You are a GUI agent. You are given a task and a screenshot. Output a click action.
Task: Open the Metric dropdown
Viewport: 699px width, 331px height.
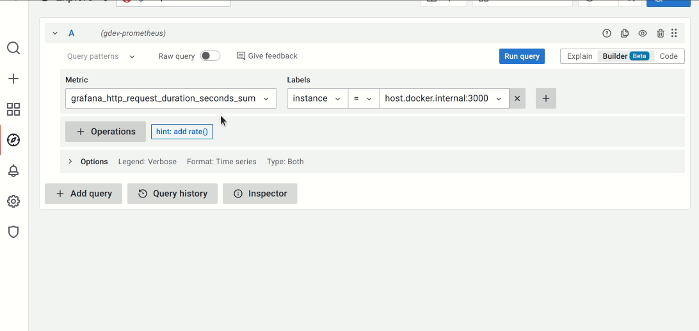pyautogui.click(x=171, y=98)
